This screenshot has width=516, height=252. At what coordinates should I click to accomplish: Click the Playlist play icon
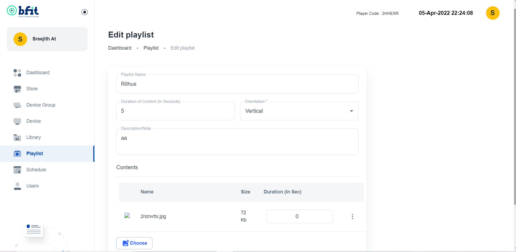(x=17, y=154)
